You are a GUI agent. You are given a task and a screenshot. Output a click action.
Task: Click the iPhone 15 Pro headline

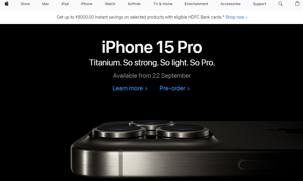152,47
